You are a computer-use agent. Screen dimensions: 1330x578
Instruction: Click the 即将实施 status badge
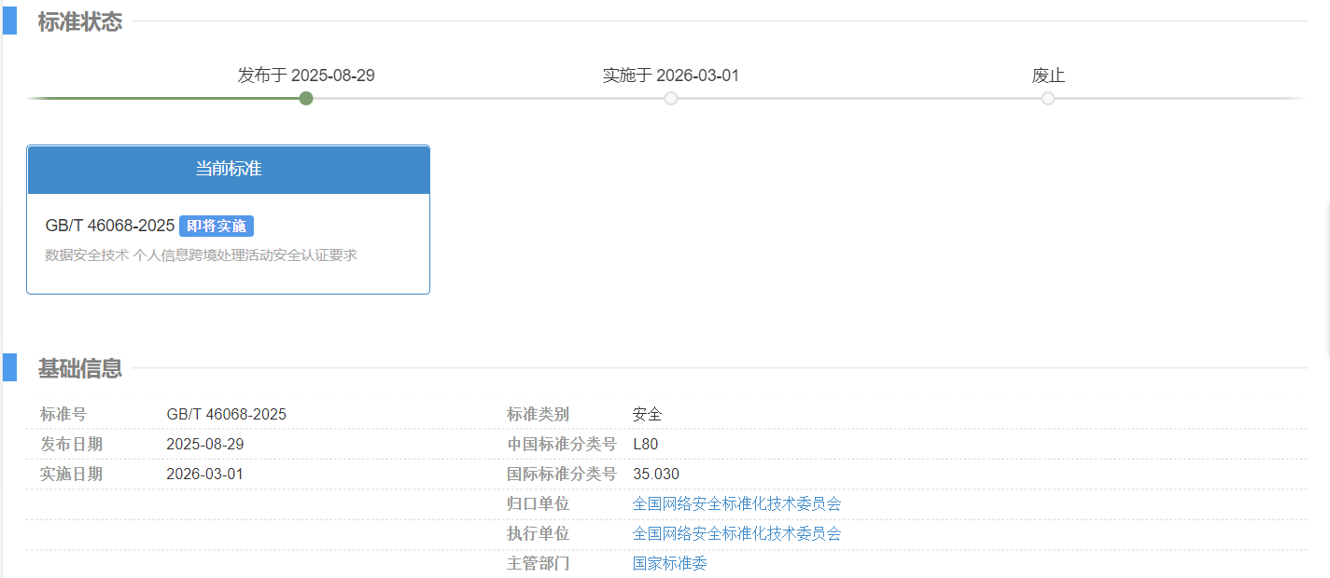[217, 226]
